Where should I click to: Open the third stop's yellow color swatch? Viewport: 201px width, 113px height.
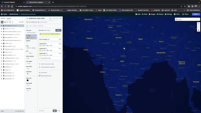pyautogui.click(x=40, y=55)
